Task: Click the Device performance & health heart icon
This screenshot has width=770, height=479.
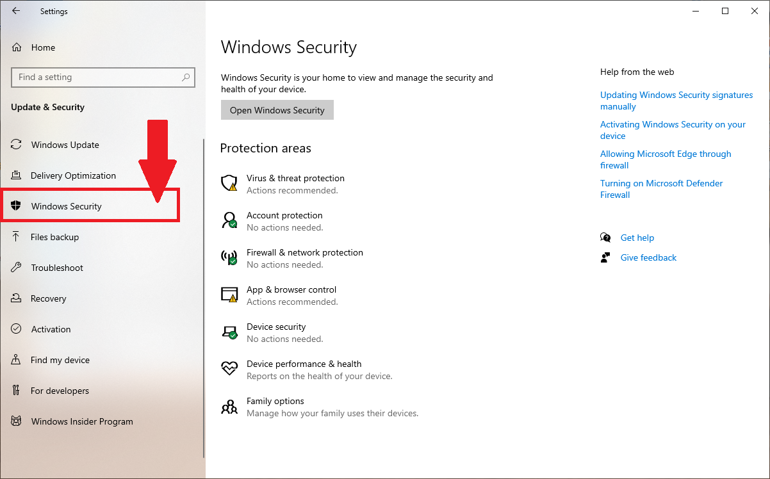Action: coord(229,369)
